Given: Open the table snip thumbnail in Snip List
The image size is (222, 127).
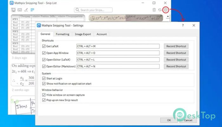Looking at the screenshot, I should pos(23,34).
